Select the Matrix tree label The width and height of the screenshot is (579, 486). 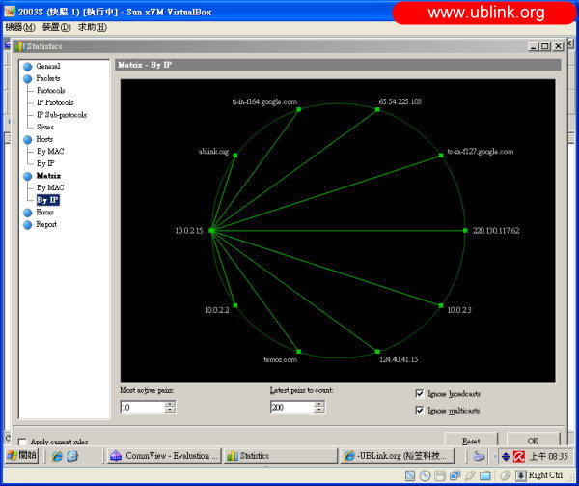[48, 176]
